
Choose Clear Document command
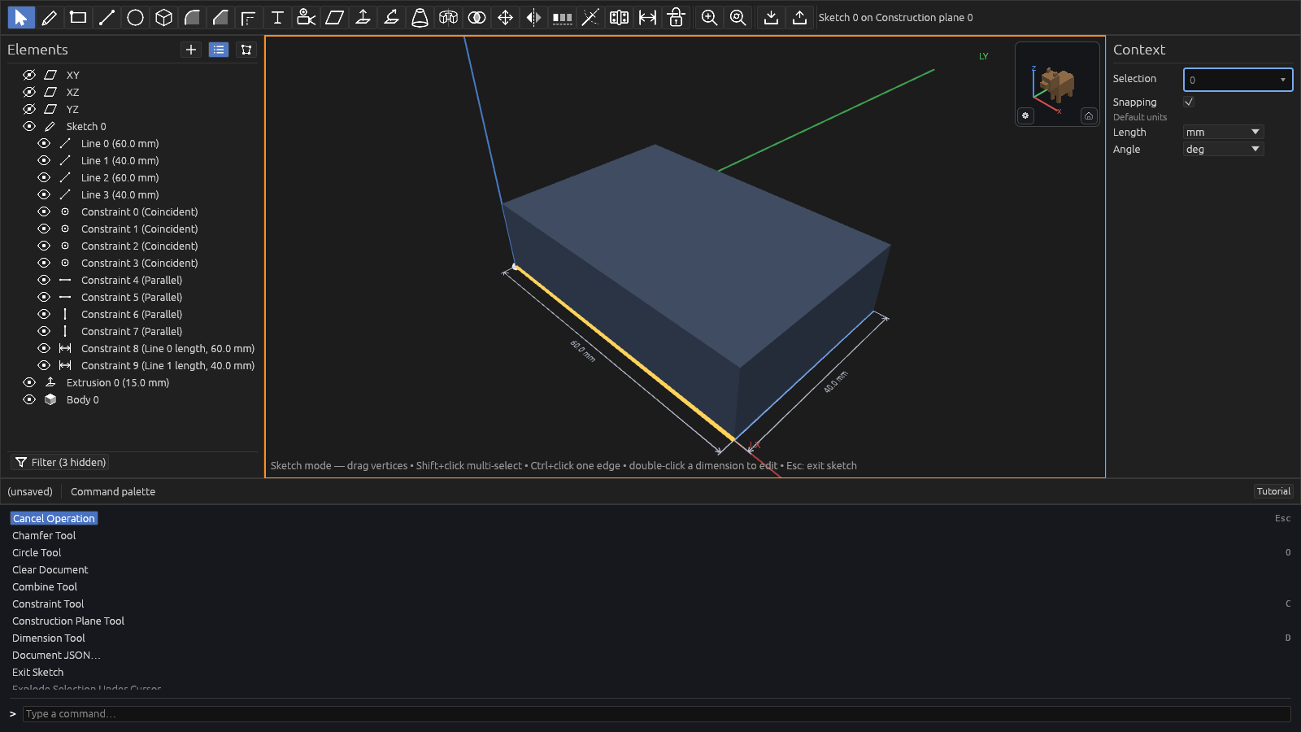[x=50, y=569]
